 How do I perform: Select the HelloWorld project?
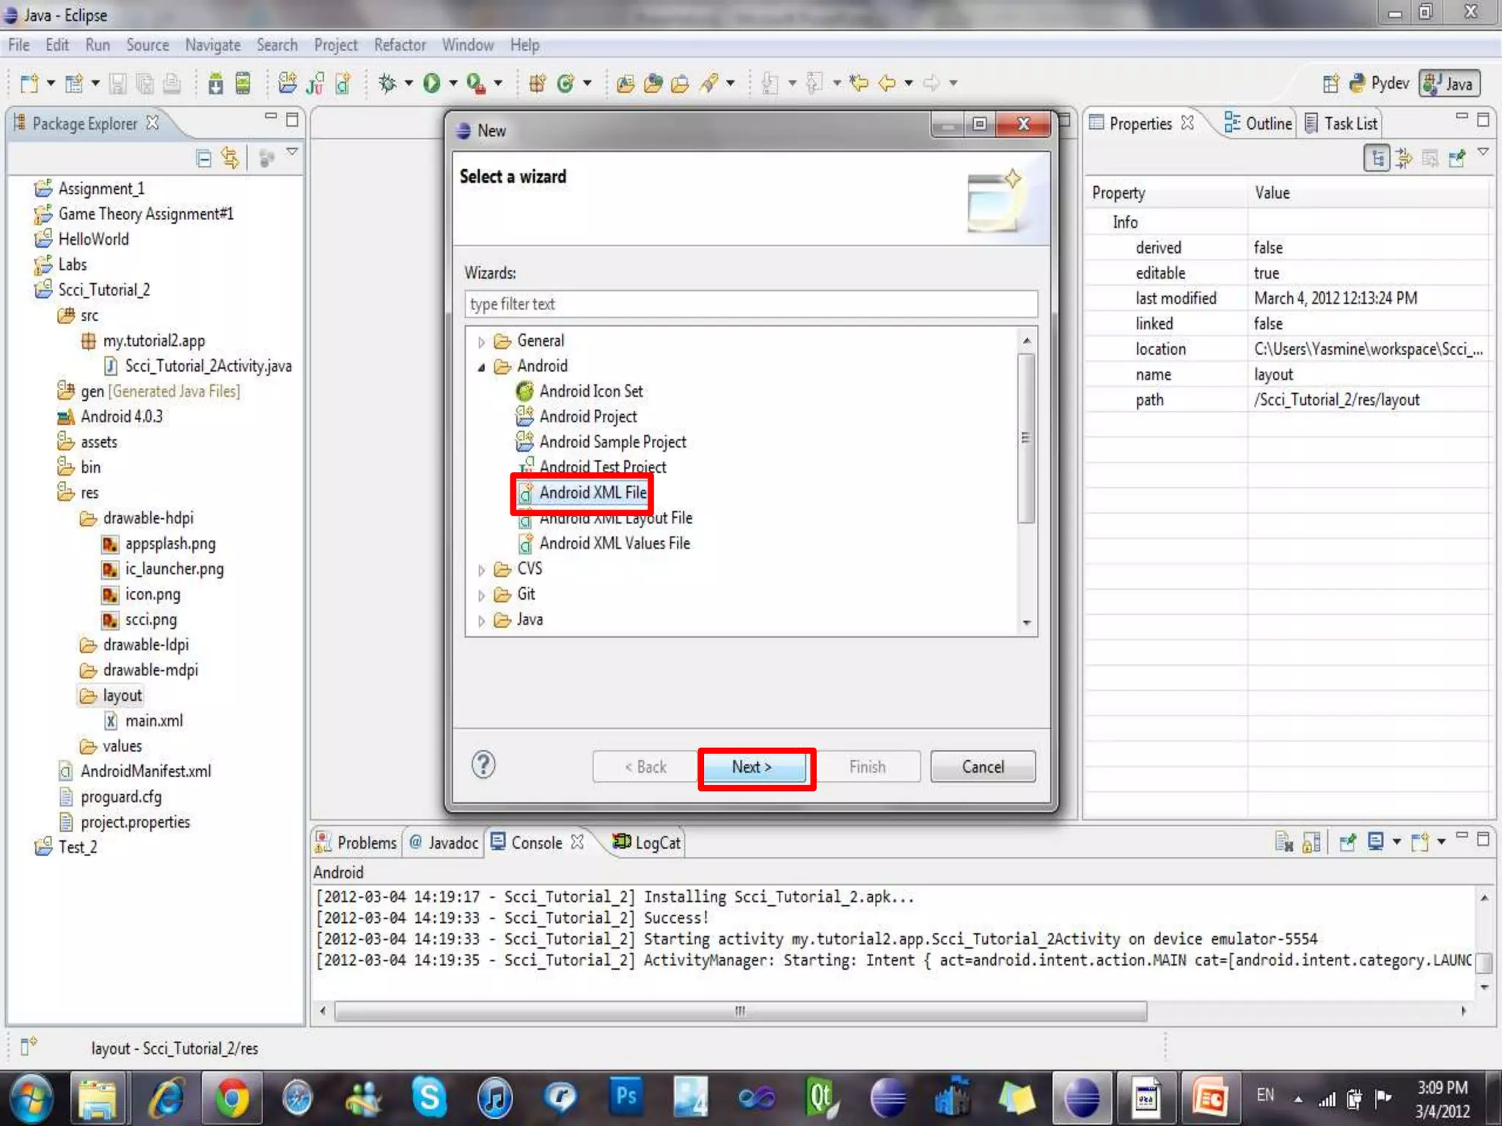point(82,239)
